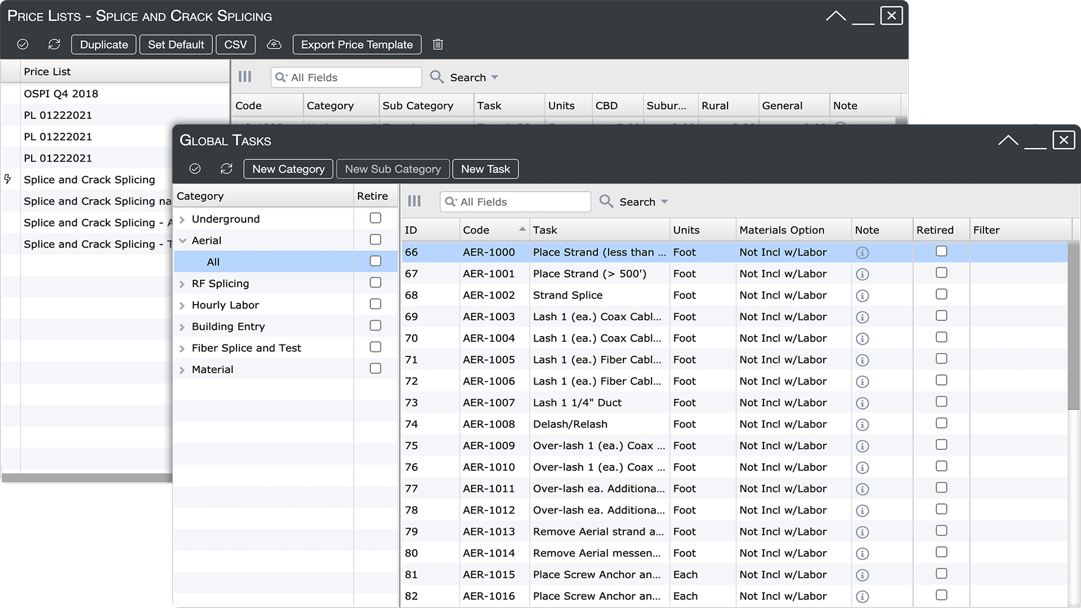Click the refresh icon in Price Lists toolbar
The height and width of the screenshot is (608, 1081).
coord(54,44)
